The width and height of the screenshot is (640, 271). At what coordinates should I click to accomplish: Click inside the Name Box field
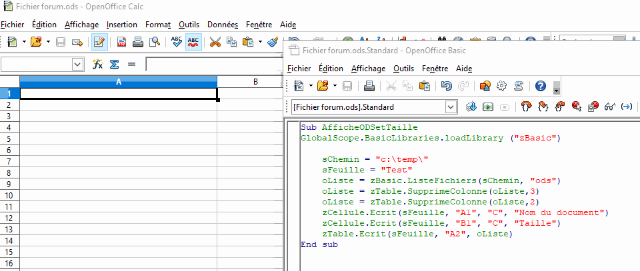click(36, 65)
